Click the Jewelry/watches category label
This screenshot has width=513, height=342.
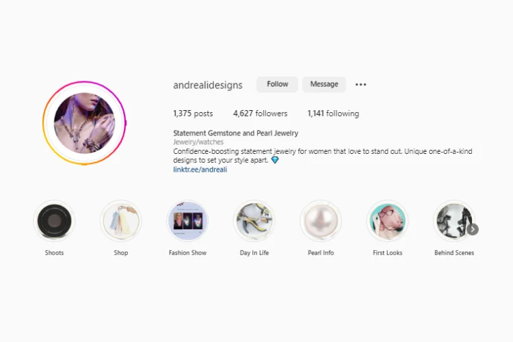pos(198,142)
